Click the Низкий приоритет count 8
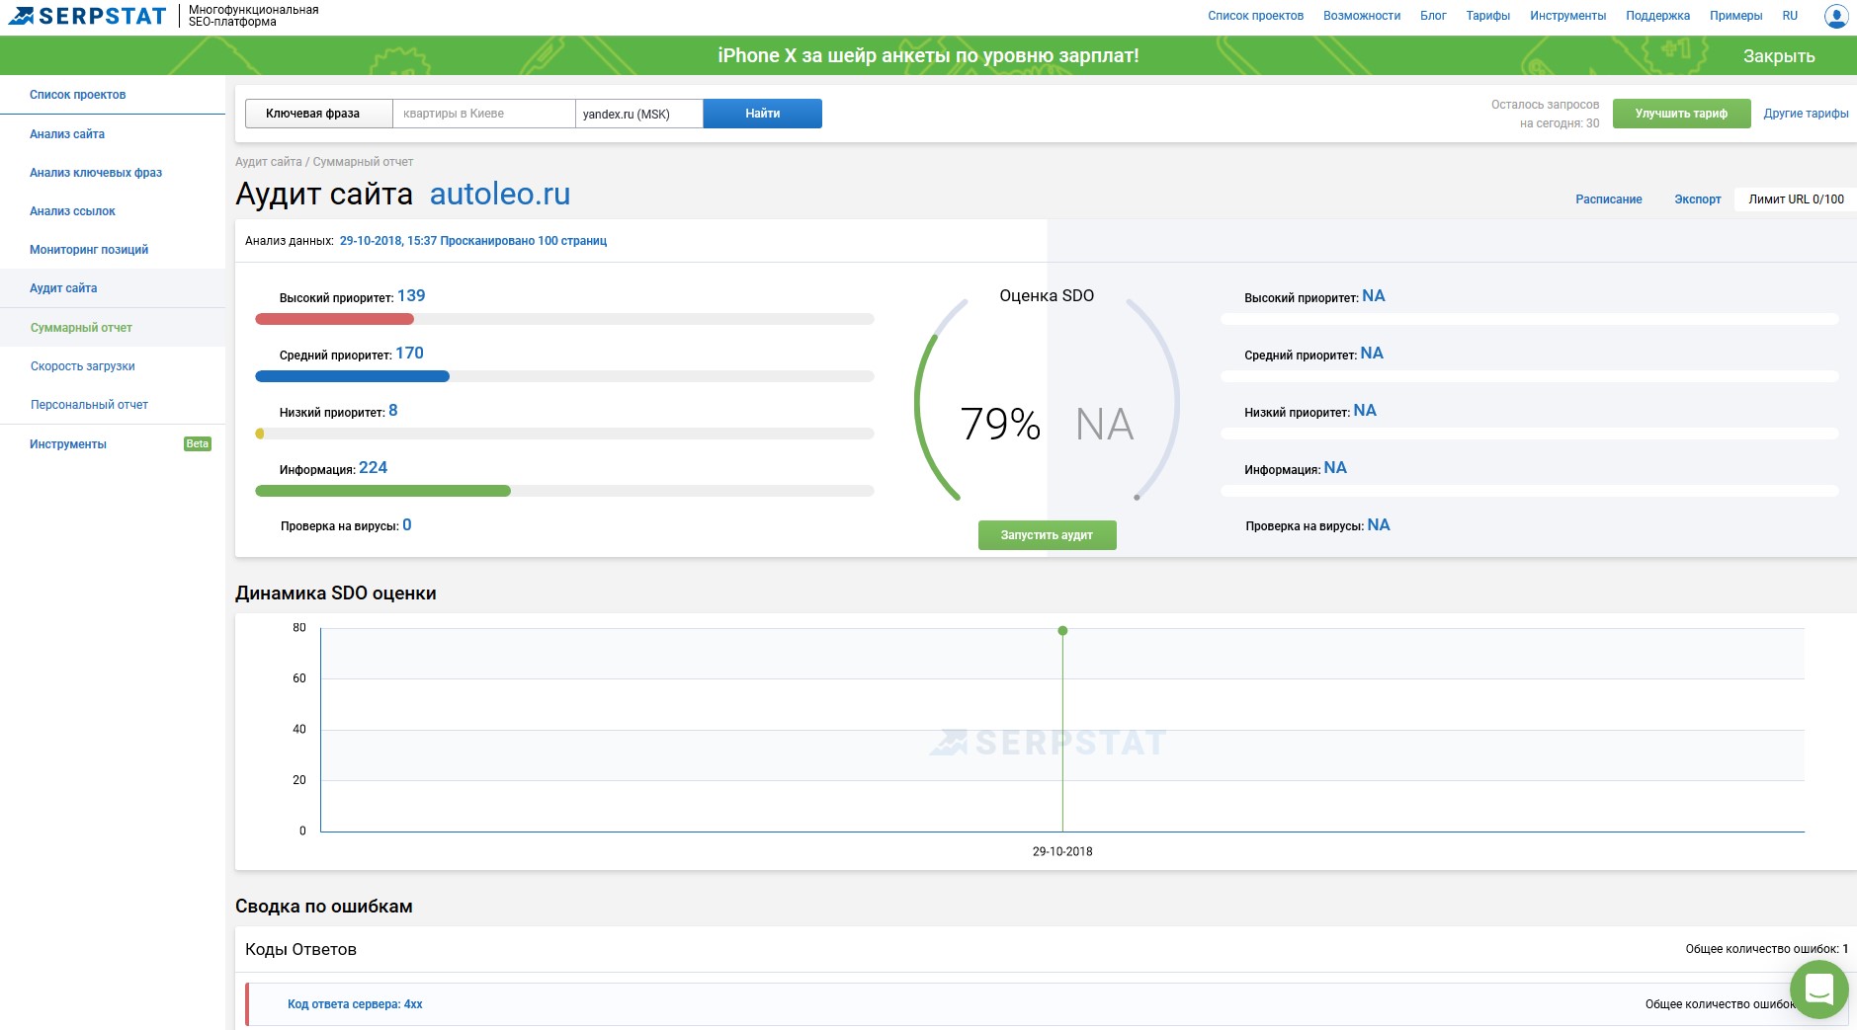The height and width of the screenshot is (1030, 1857). (392, 411)
